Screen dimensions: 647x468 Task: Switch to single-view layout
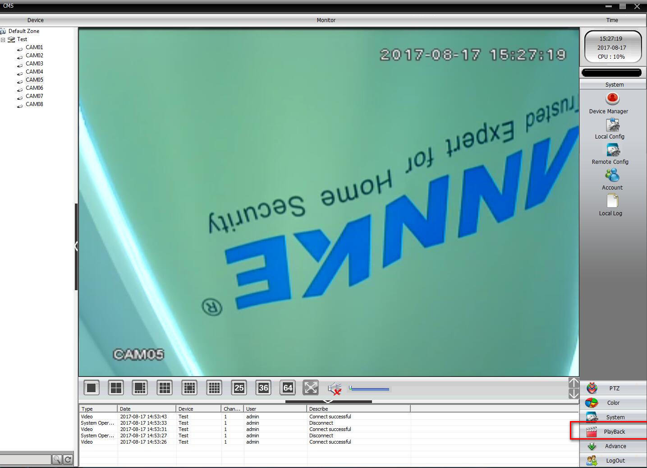click(92, 388)
